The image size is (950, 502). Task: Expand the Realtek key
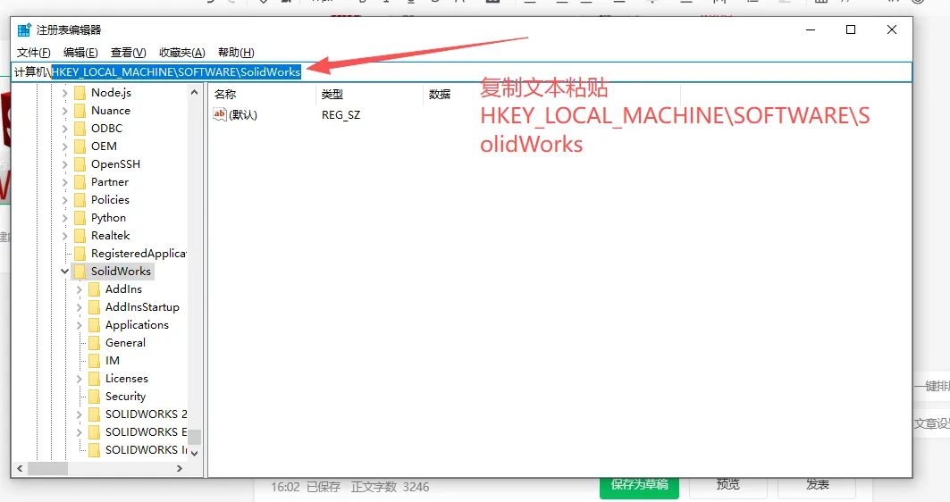click(x=65, y=236)
